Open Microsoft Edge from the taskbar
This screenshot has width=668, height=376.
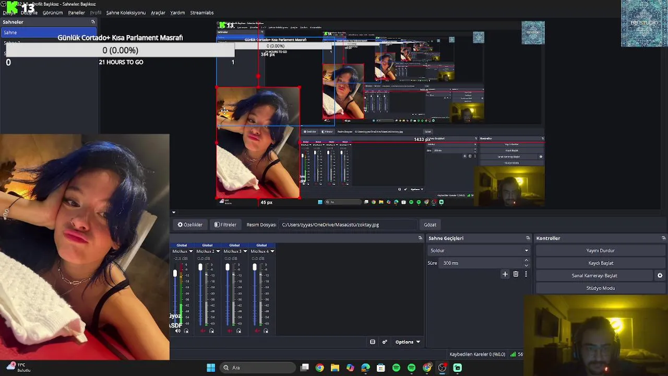[365, 368]
